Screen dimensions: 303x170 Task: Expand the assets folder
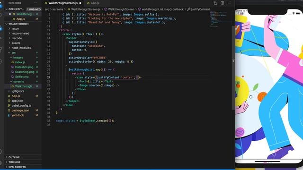coord(16,43)
